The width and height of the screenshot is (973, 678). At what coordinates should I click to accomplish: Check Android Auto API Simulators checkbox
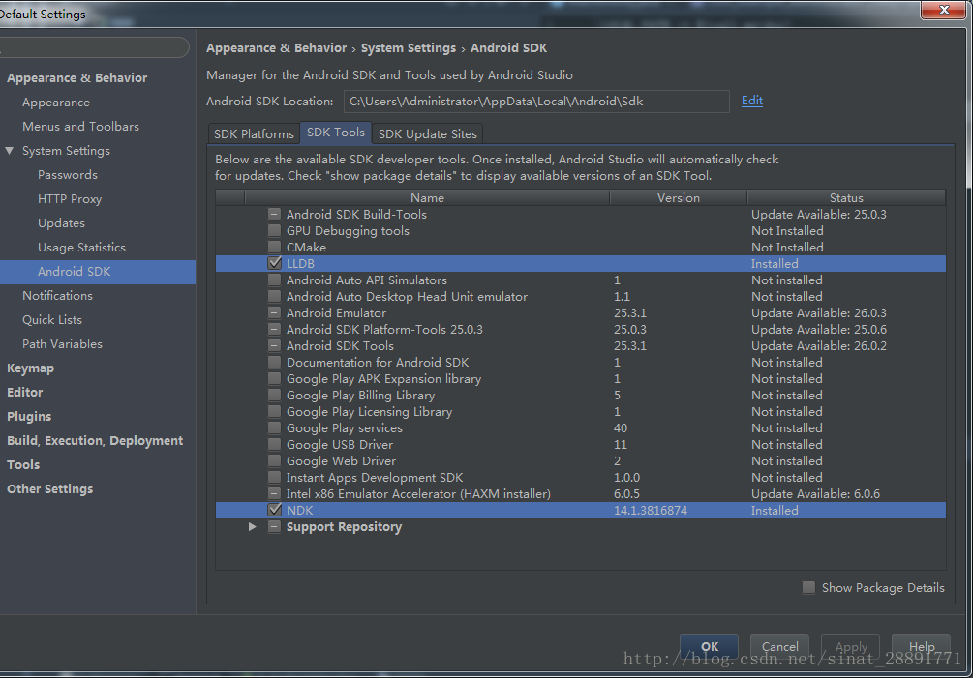(x=274, y=280)
